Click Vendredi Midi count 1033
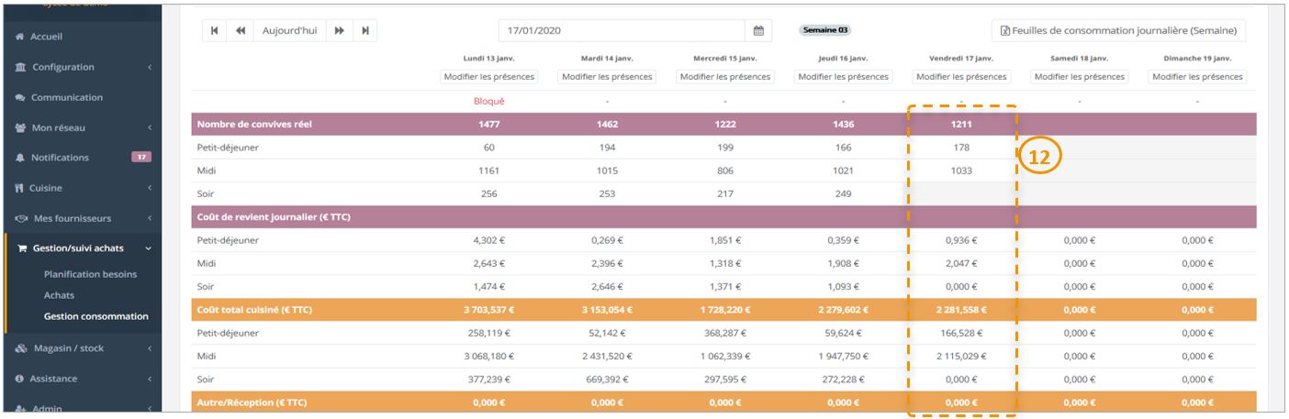Viewport: 1289px width, 419px height. 961,171
